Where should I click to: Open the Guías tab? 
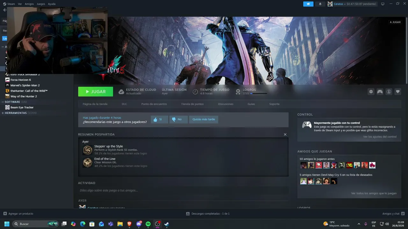pos(251,104)
